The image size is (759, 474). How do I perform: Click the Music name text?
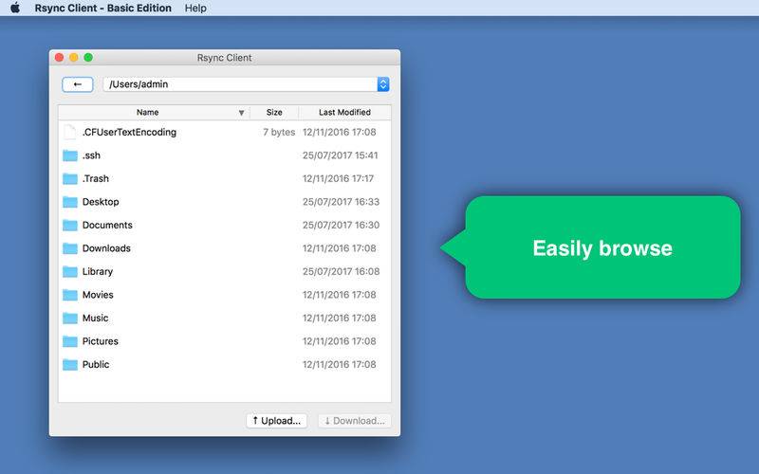[x=96, y=318]
